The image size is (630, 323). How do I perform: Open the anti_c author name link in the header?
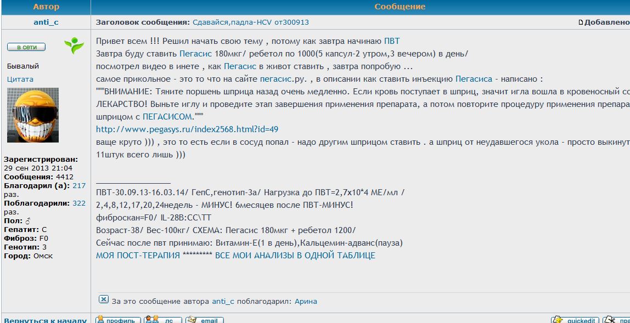click(46, 22)
